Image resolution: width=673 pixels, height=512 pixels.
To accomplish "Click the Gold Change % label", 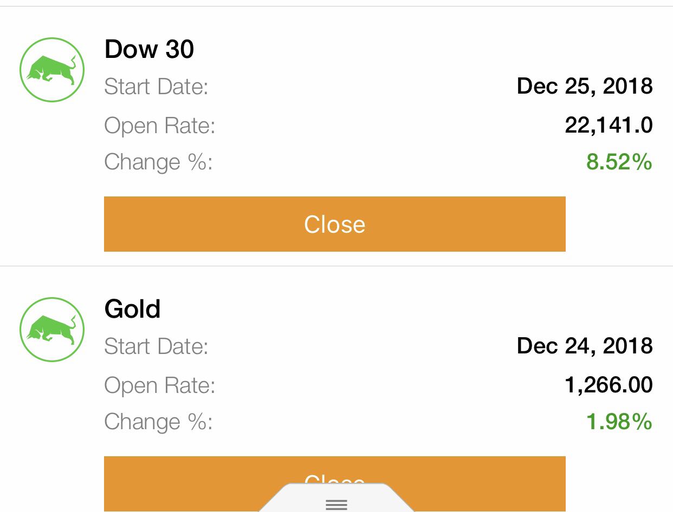I will [x=158, y=422].
